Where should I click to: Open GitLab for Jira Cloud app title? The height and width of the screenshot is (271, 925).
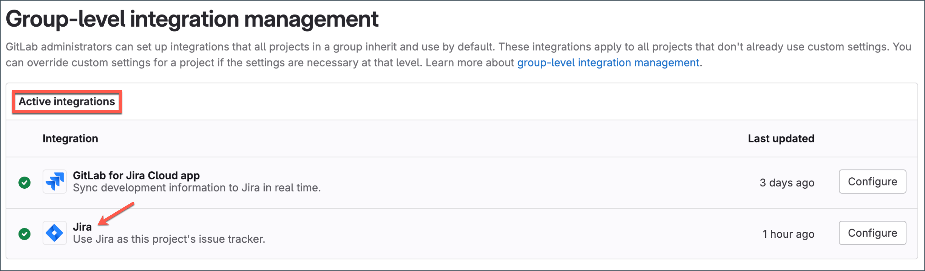point(136,176)
